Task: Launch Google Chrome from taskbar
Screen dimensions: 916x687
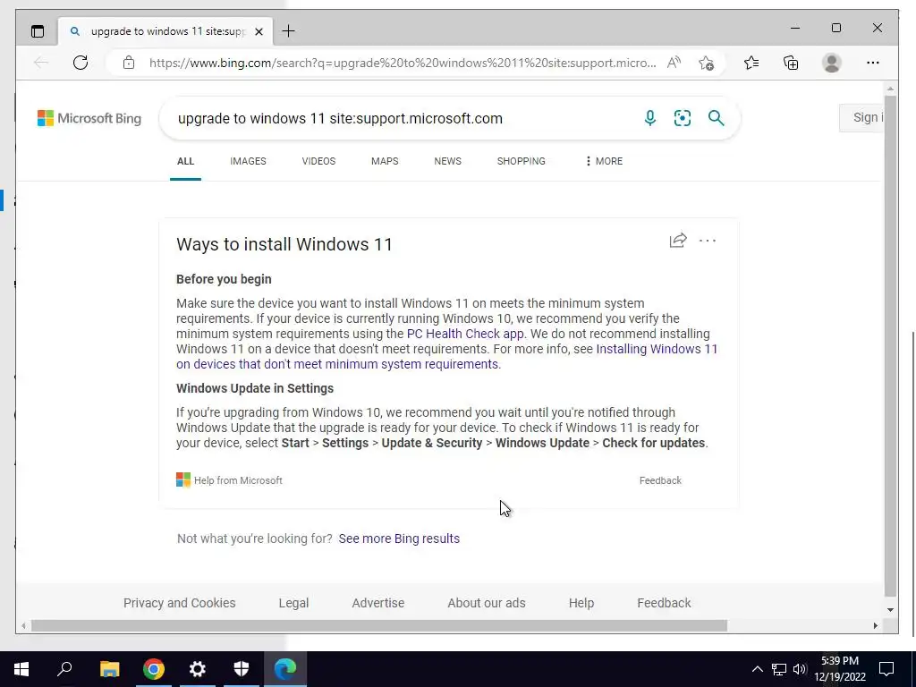Action: coord(154,669)
